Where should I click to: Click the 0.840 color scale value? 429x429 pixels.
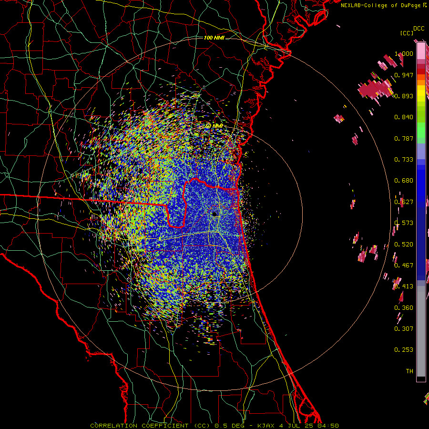coord(404,117)
